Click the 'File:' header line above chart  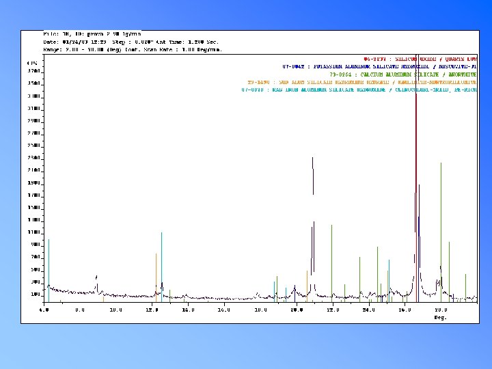coord(92,34)
